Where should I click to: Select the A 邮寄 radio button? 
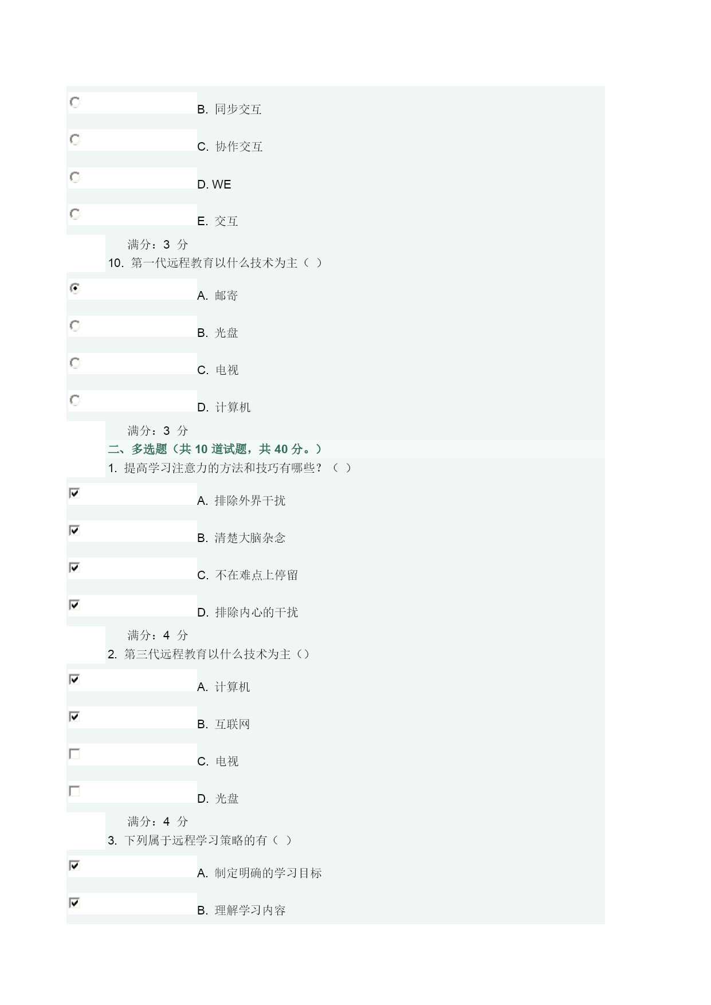click(x=74, y=288)
